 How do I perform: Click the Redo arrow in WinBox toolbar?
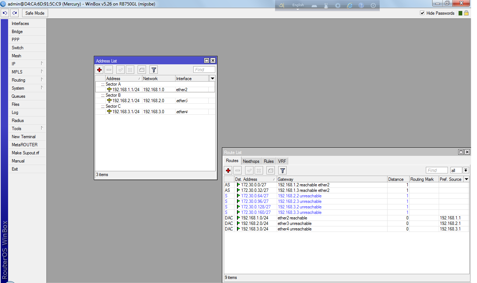[14, 13]
